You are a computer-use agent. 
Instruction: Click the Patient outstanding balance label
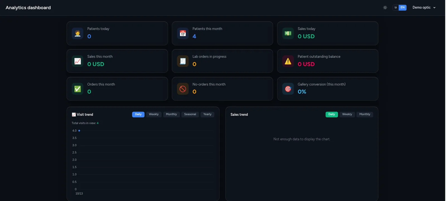(x=319, y=57)
